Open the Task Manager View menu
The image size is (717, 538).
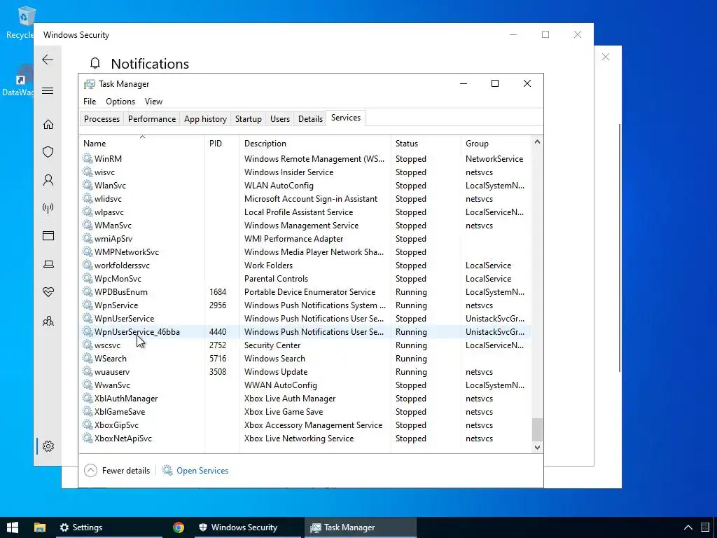click(153, 102)
